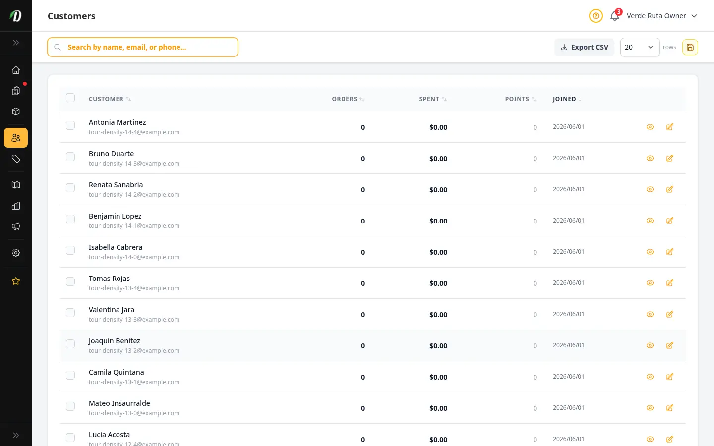Click the name Mateo Insaurralde
714x446 pixels.
click(119, 403)
